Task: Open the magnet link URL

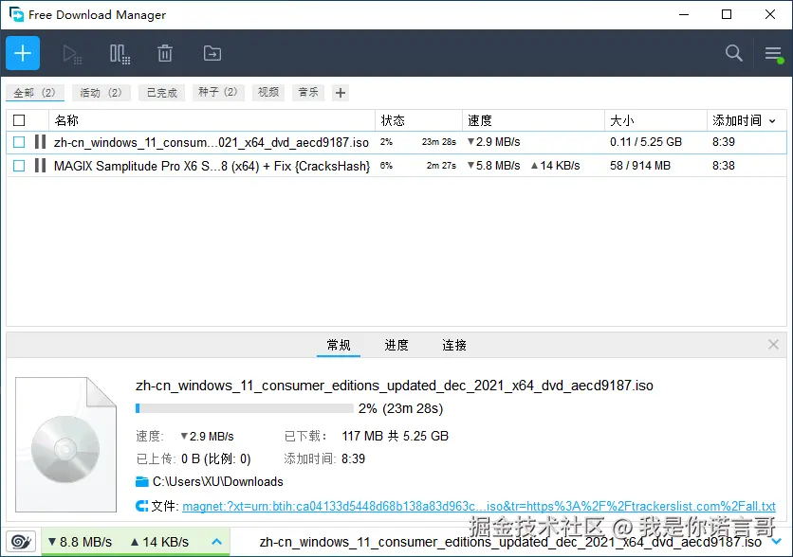Action: click(x=479, y=506)
